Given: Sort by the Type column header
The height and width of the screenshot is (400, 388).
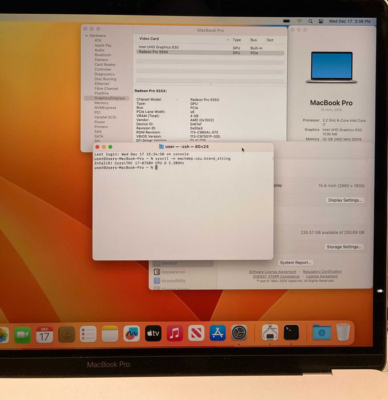Looking at the screenshot, I should tap(237, 40).
